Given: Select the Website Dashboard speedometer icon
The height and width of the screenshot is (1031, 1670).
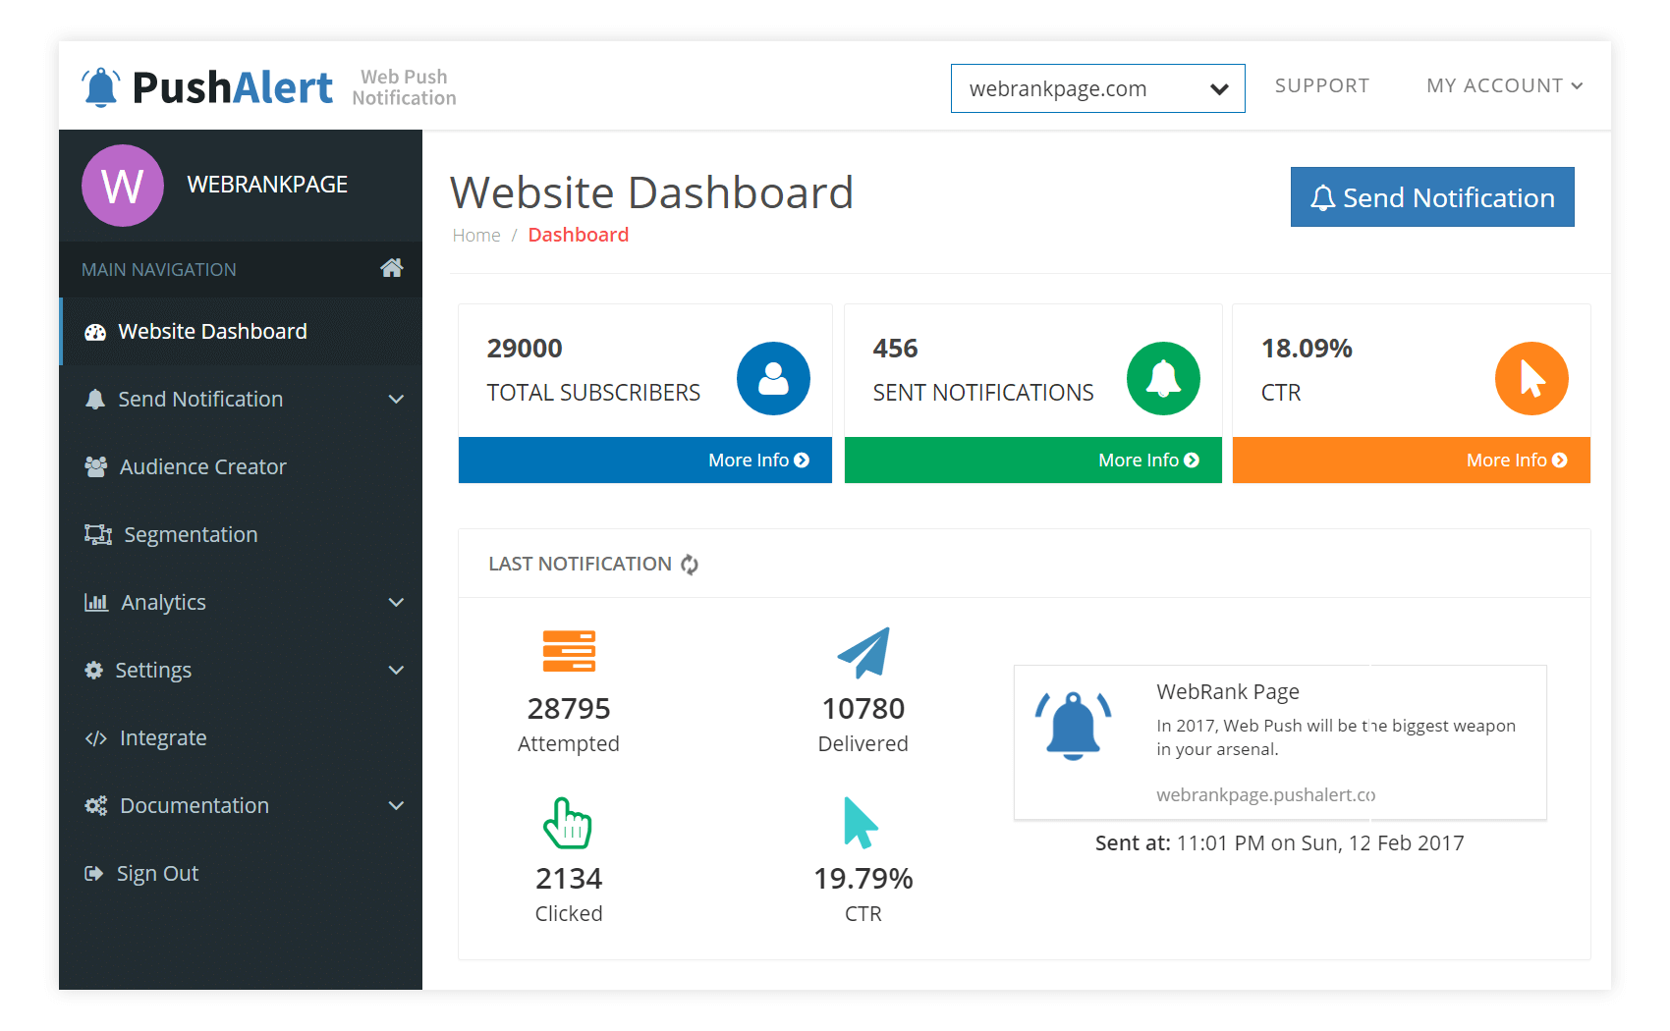Looking at the screenshot, I should [95, 332].
